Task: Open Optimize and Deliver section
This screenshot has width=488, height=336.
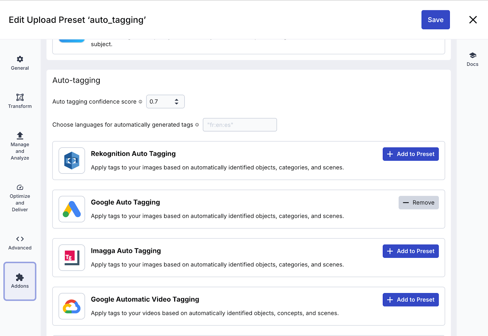Action: tap(20, 198)
